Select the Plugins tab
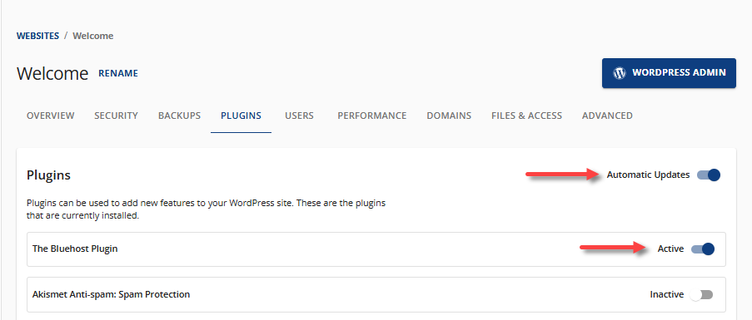Viewport: 752px width, 320px height. [241, 116]
